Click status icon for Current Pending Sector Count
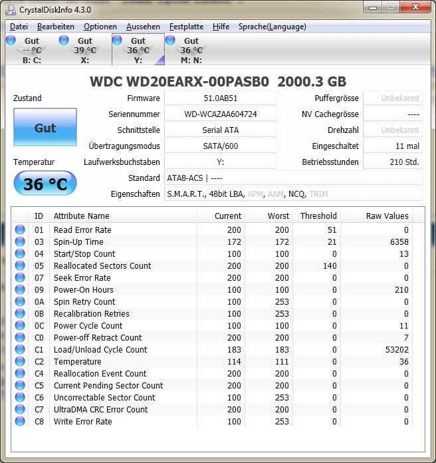This screenshot has width=436, height=463. tap(20, 385)
